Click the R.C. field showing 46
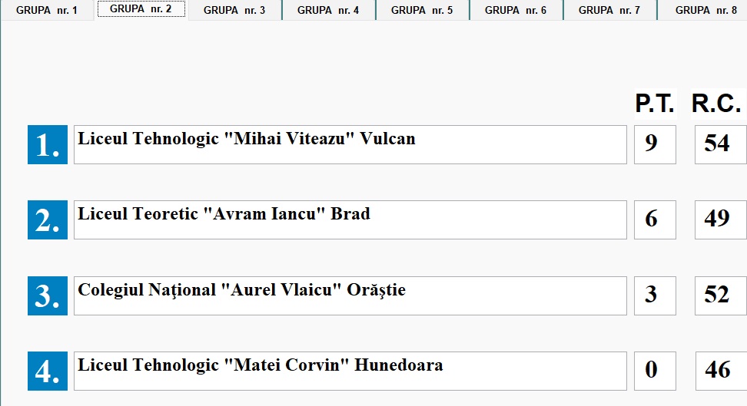Image resolution: width=747 pixels, height=406 pixels. 719,371
